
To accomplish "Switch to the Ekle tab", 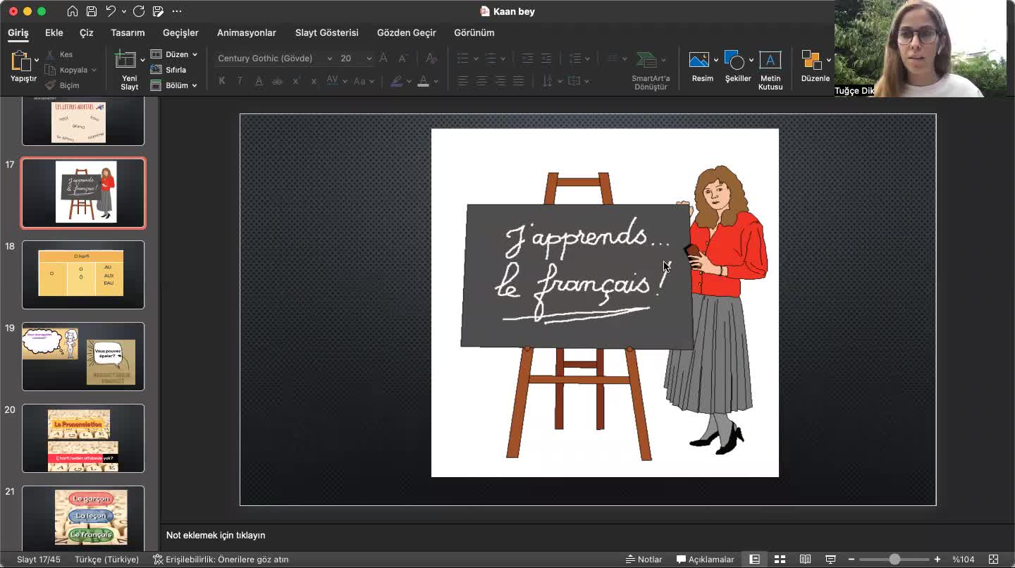I will (54, 32).
